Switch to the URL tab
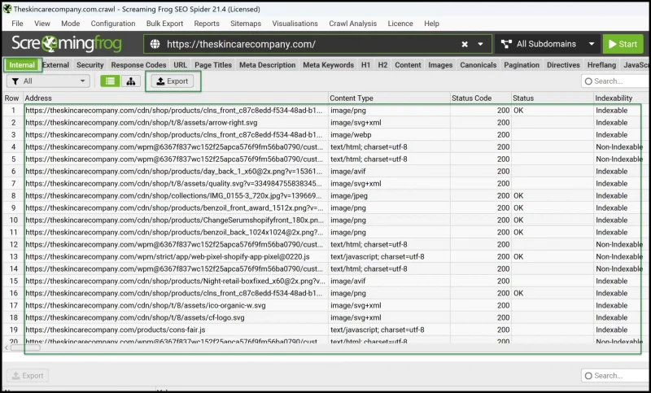The image size is (651, 393). coord(180,65)
